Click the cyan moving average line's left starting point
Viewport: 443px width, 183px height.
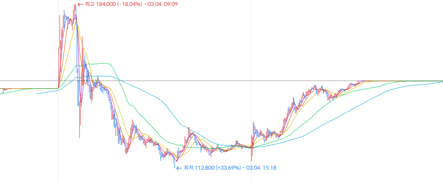tap(37, 94)
